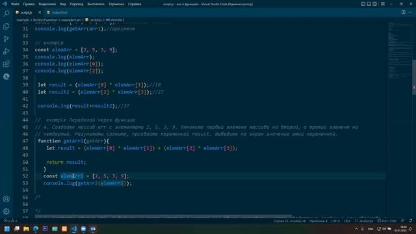416x234 pixels.
Task: Expand the lection Function breadcrumb segment
Action: 45,19
